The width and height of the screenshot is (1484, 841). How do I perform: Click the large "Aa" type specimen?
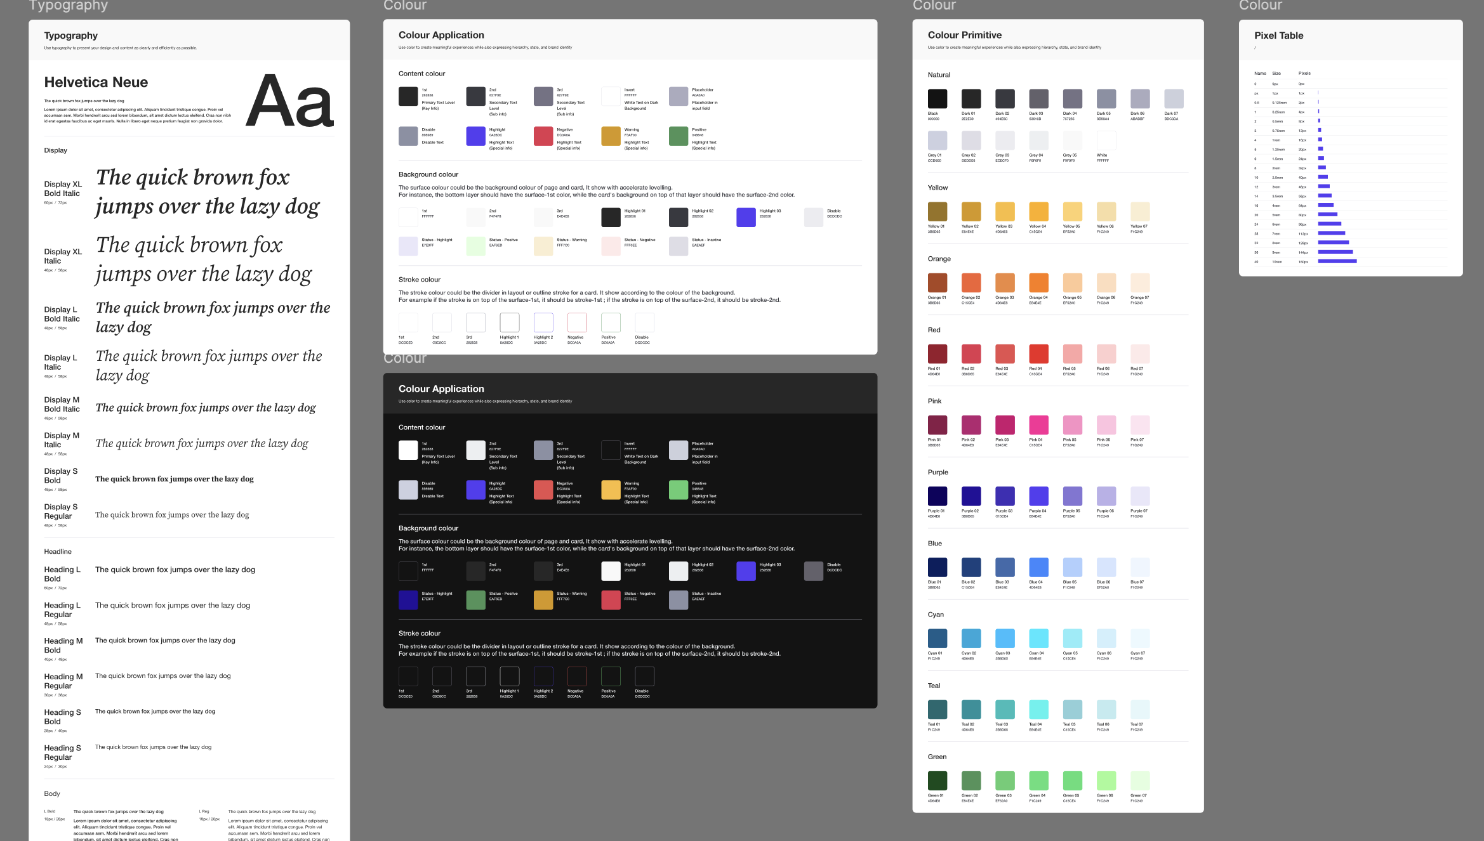click(289, 101)
